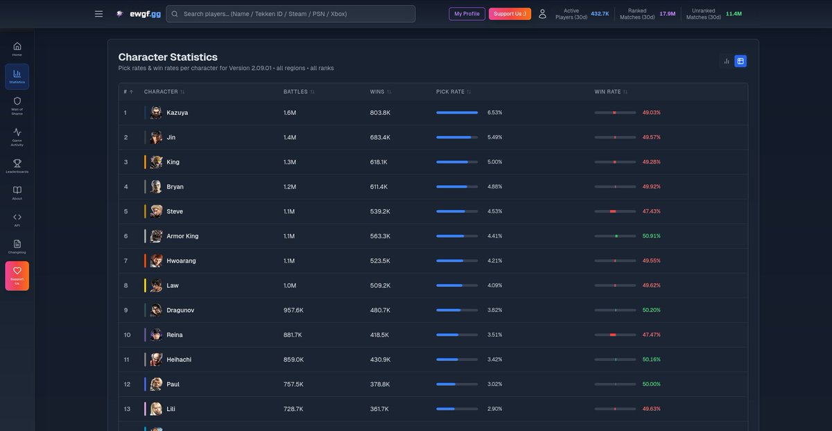Click Armor King's character portrait
Image resolution: width=832 pixels, height=431 pixels.
pyautogui.click(x=156, y=236)
